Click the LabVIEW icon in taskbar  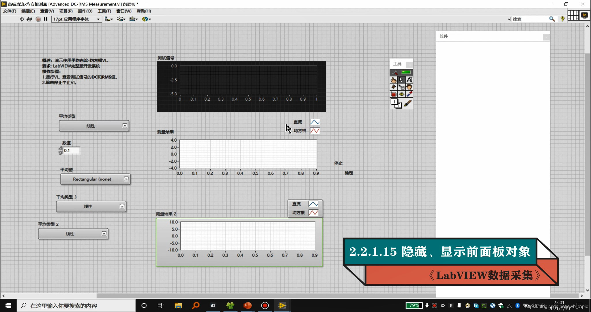pyautogui.click(x=282, y=305)
